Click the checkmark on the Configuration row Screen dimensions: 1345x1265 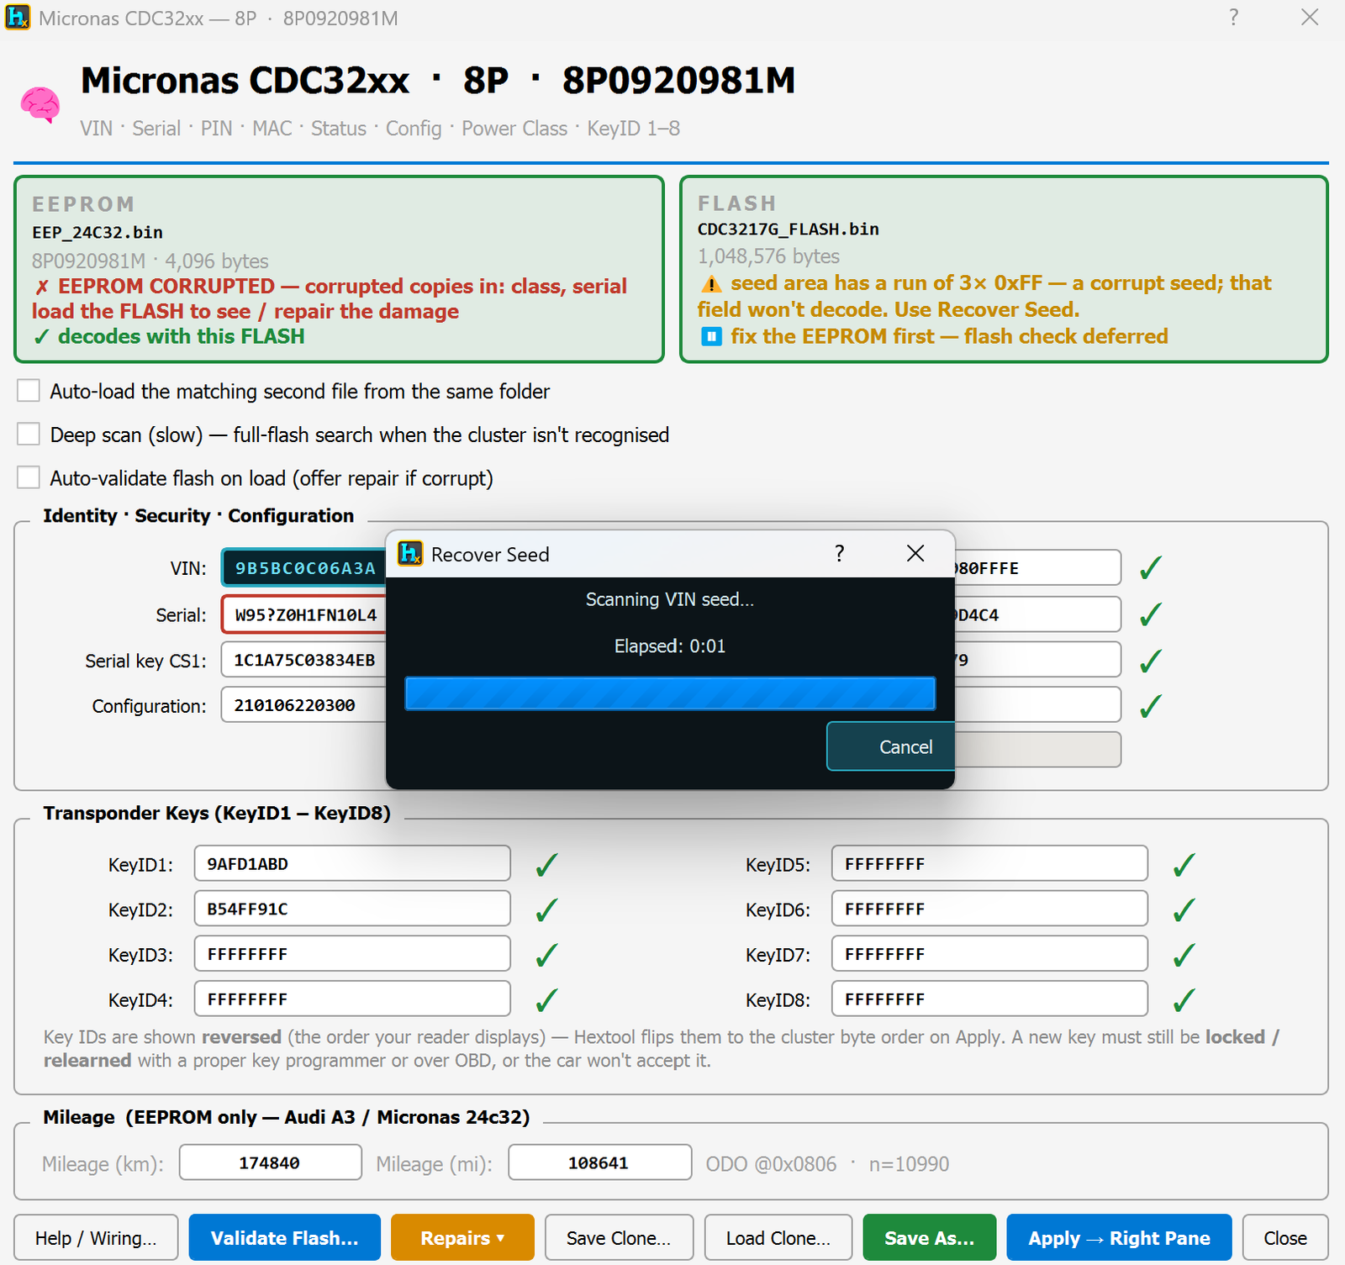[1151, 706]
